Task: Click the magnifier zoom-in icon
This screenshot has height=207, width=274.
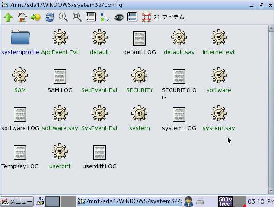Action: [x=63, y=17]
